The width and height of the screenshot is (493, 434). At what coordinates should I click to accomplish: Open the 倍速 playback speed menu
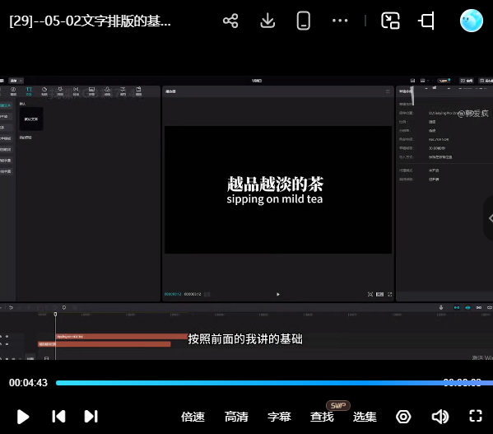pos(193,417)
